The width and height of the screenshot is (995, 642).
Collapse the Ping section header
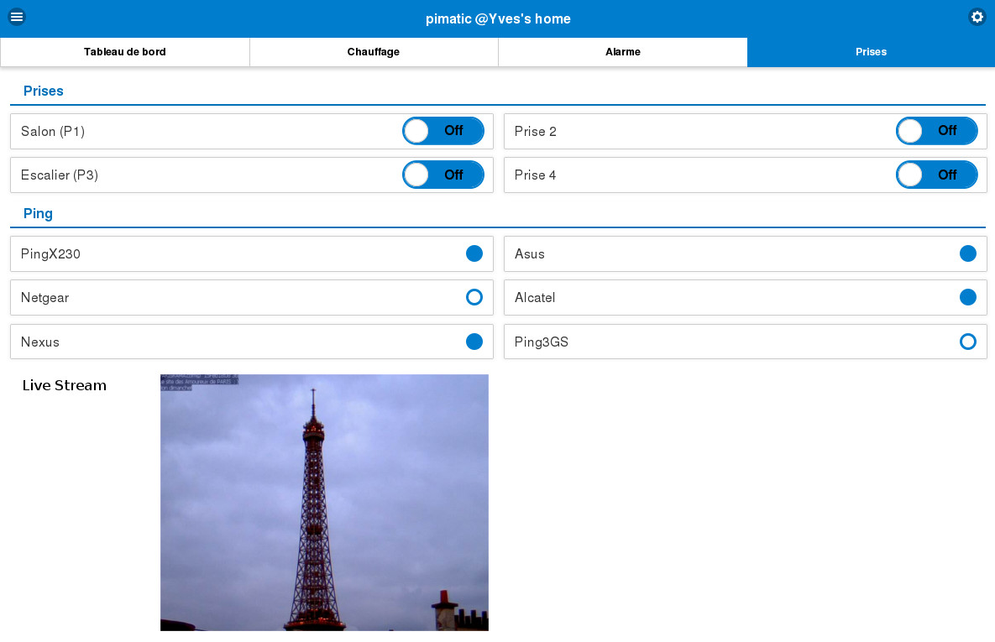click(x=39, y=213)
